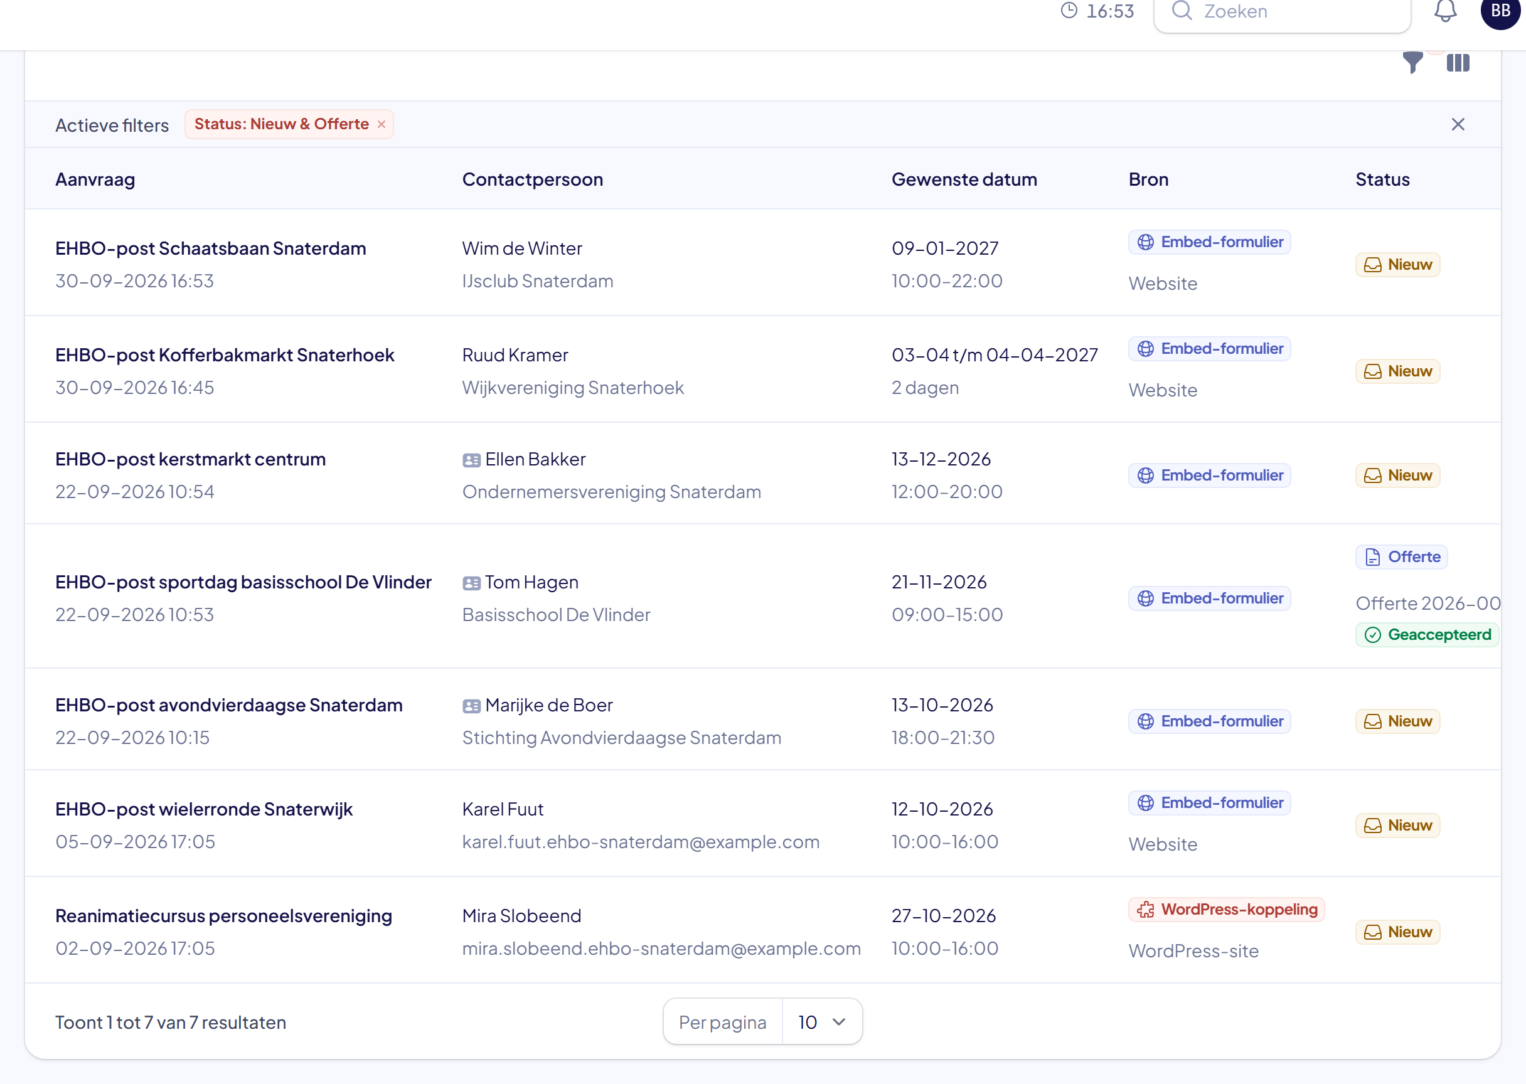Open EHBO-post avondvierdaagse Snaterdam request
Viewport: 1526px width, 1084px height.
[x=229, y=705]
